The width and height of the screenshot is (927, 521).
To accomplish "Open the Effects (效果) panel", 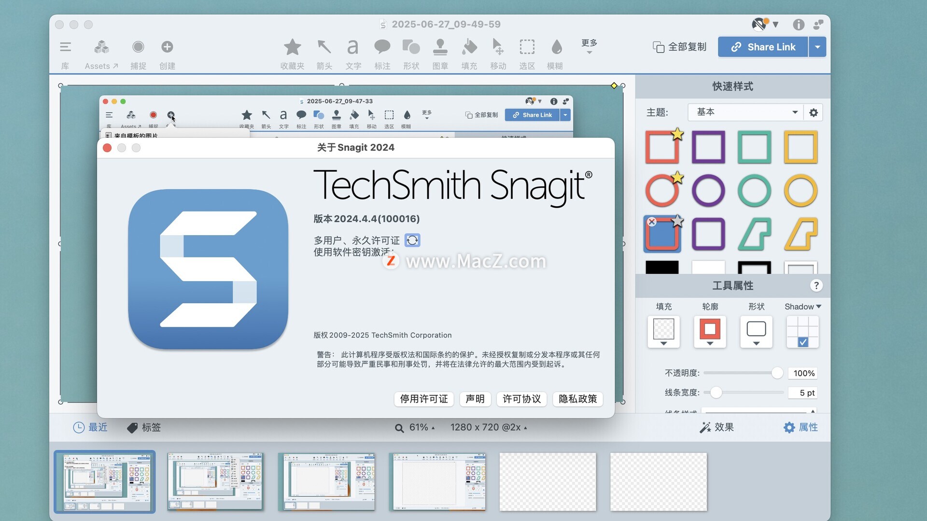I will coord(716,427).
